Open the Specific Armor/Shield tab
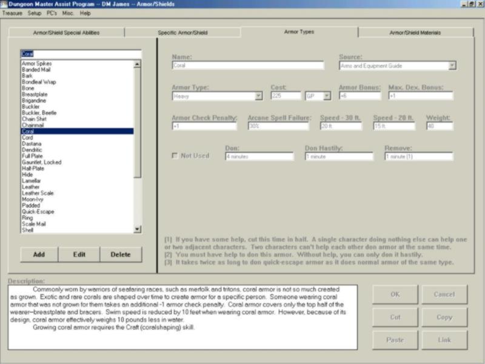 click(182, 32)
